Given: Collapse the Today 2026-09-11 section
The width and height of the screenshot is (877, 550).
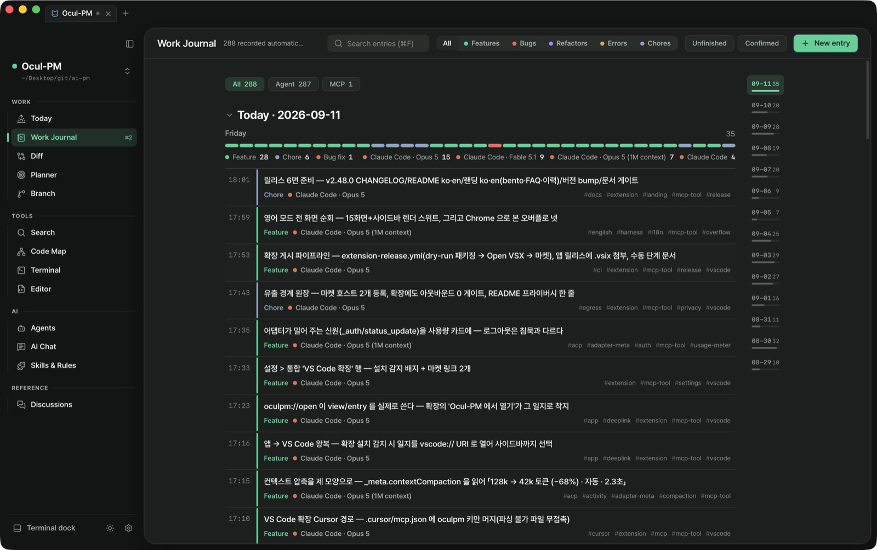Looking at the screenshot, I should point(229,115).
